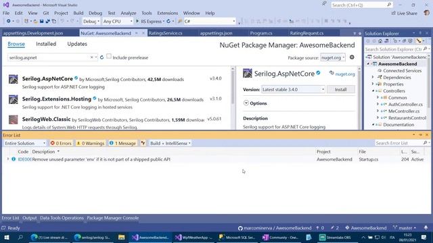Open the taskbar search icon
The height and width of the screenshot is (243, 433).
(20, 237)
